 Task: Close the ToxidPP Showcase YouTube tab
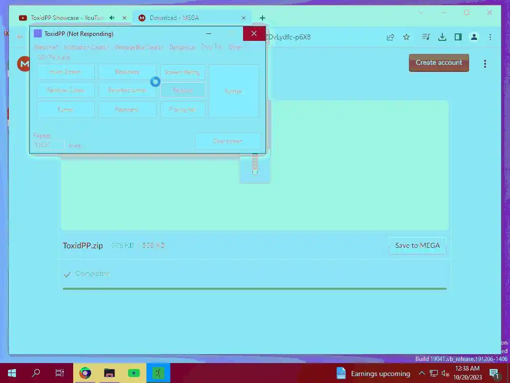coord(124,18)
